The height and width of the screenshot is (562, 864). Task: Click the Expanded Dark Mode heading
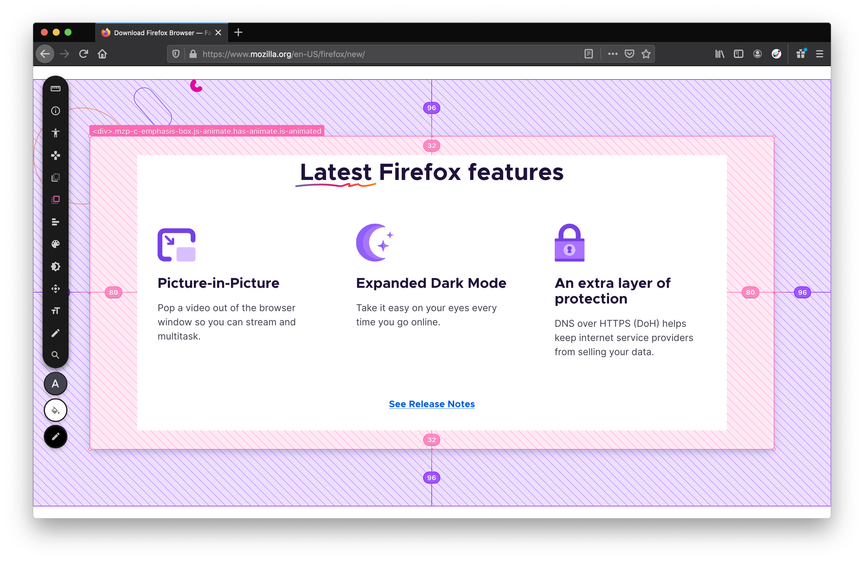431,283
